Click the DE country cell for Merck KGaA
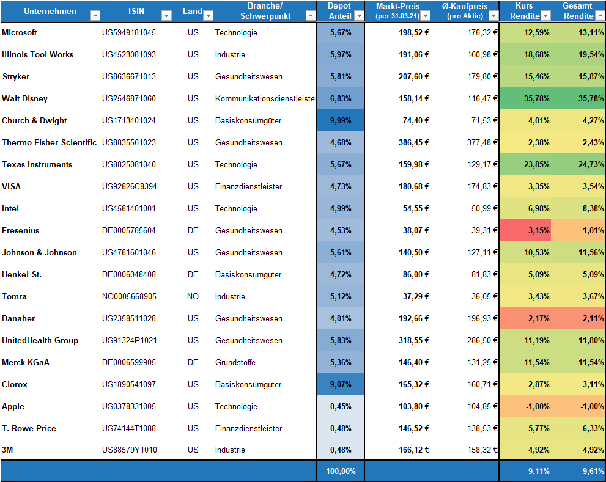This screenshot has width=606, height=482. tap(193, 363)
